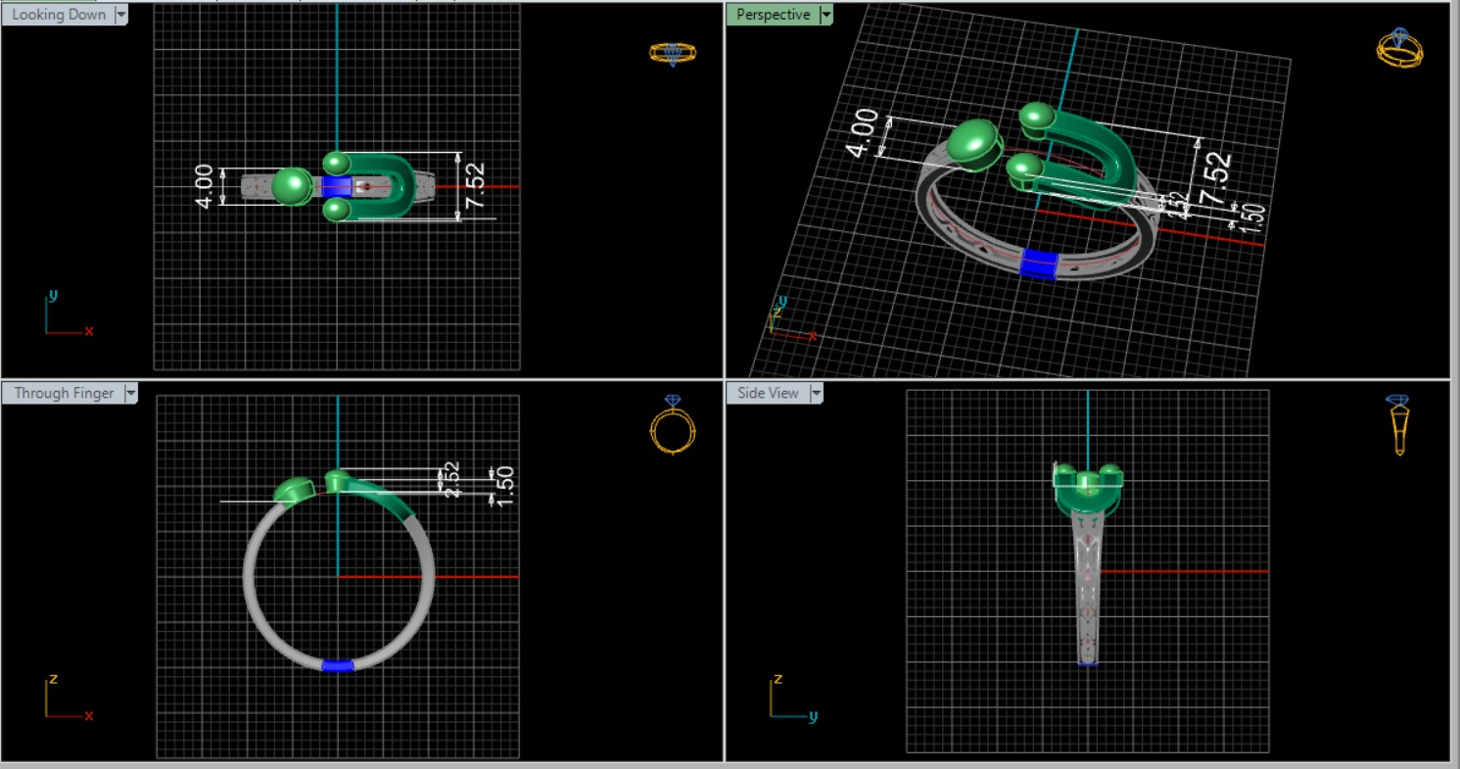Click the Side View viewport title
The height and width of the screenshot is (769, 1460).
[x=768, y=393]
